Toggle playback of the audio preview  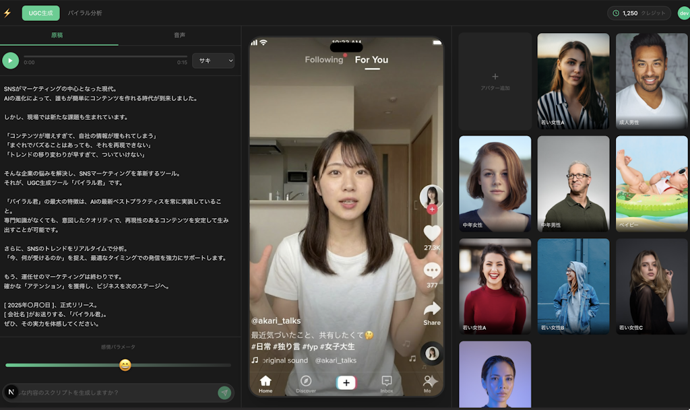pyautogui.click(x=10, y=61)
